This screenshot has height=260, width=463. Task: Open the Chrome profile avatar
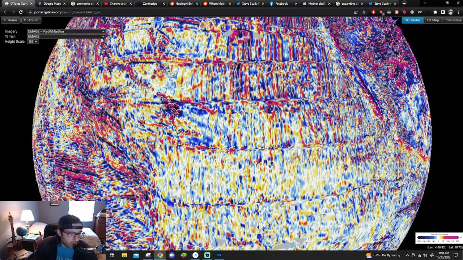[x=450, y=12]
